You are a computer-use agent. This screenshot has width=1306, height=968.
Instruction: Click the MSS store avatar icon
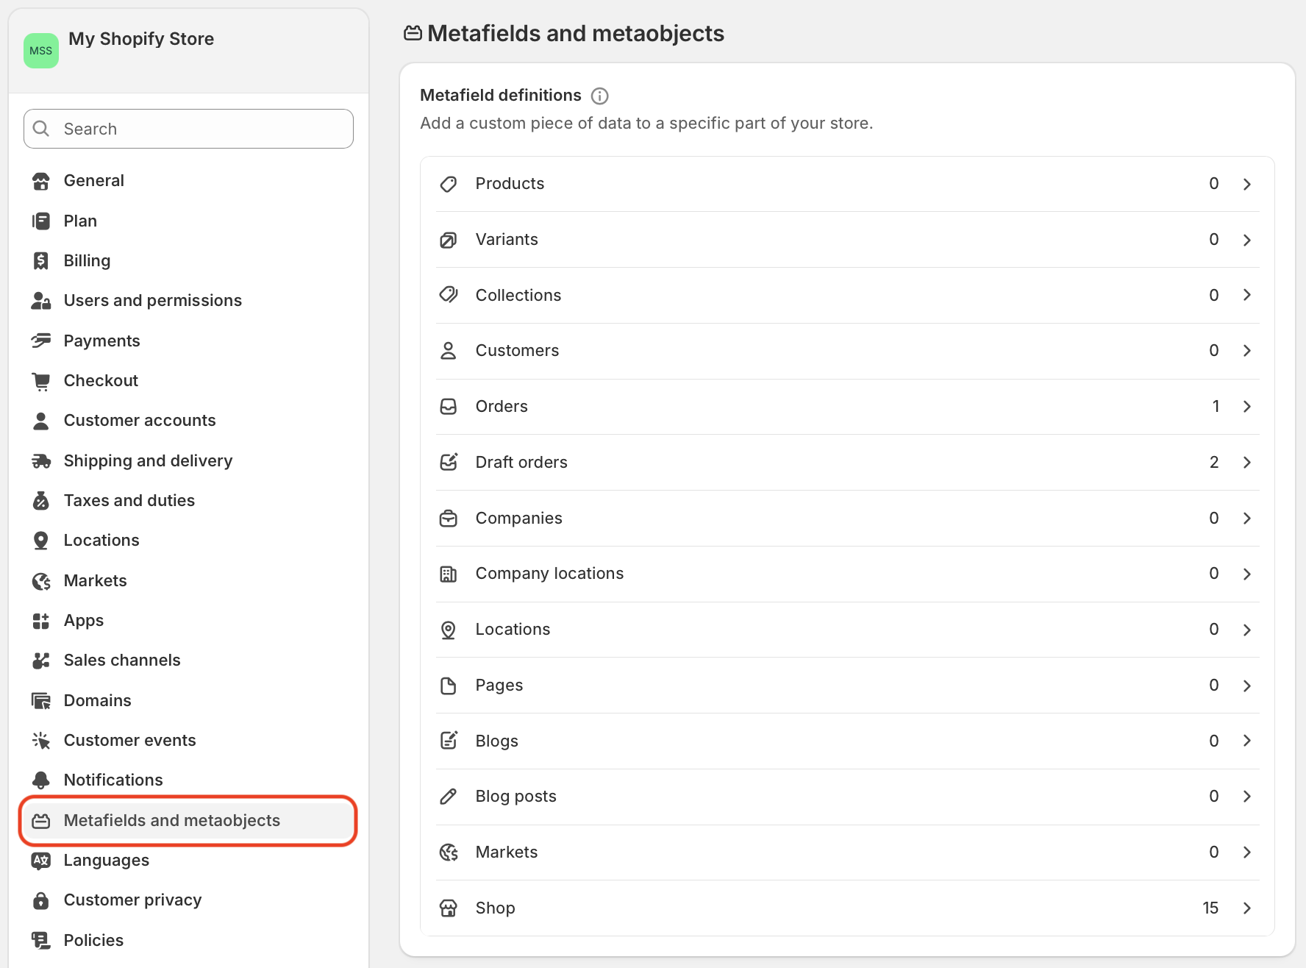point(41,51)
